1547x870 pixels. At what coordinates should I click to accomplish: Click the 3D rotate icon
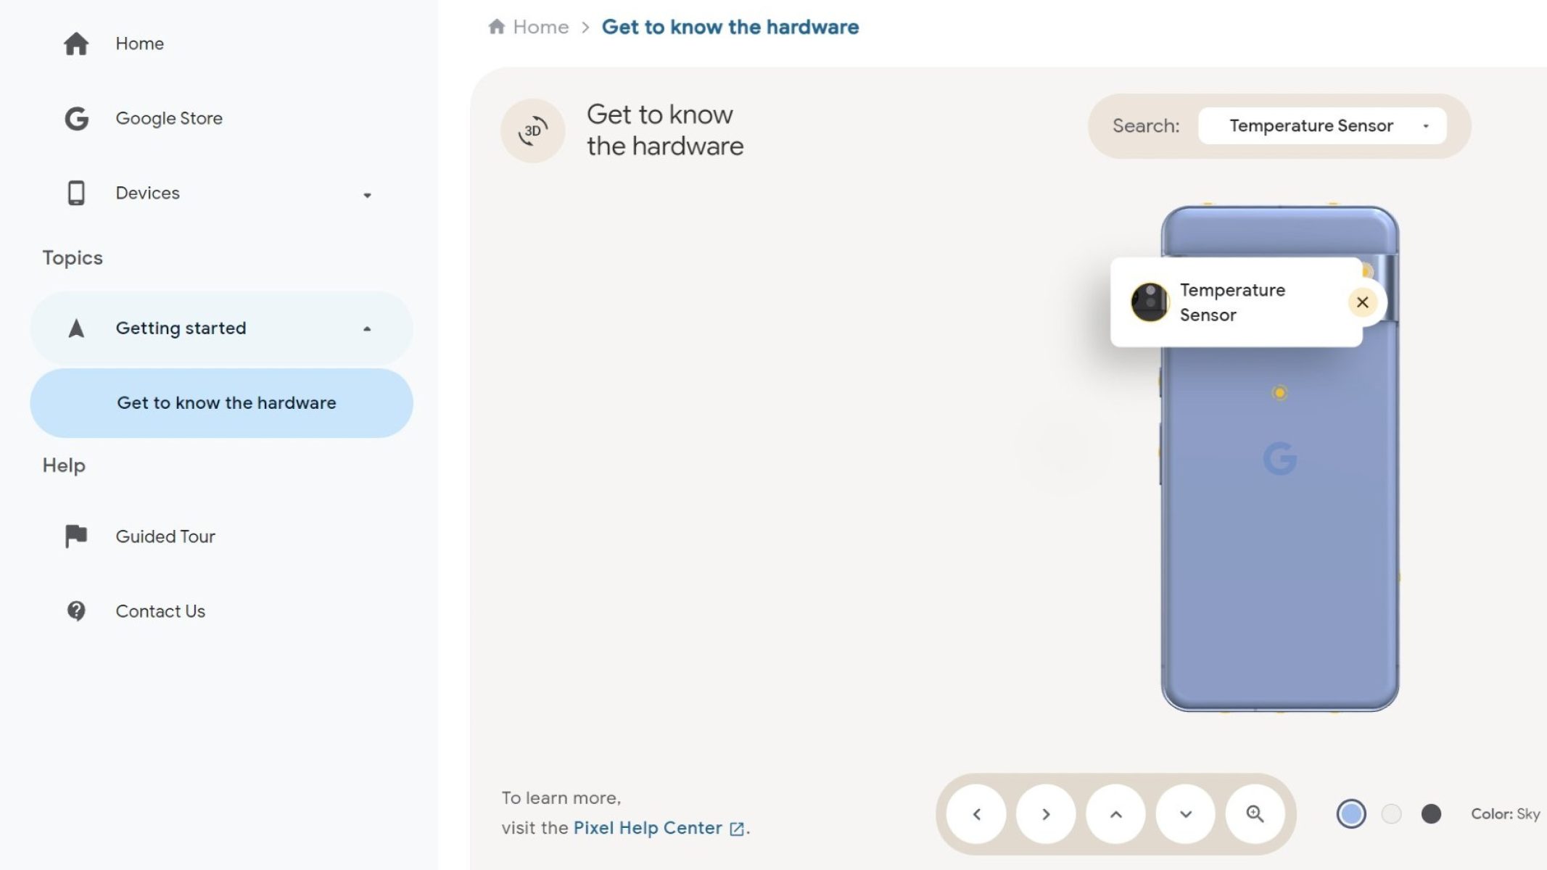click(x=532, y=130)
